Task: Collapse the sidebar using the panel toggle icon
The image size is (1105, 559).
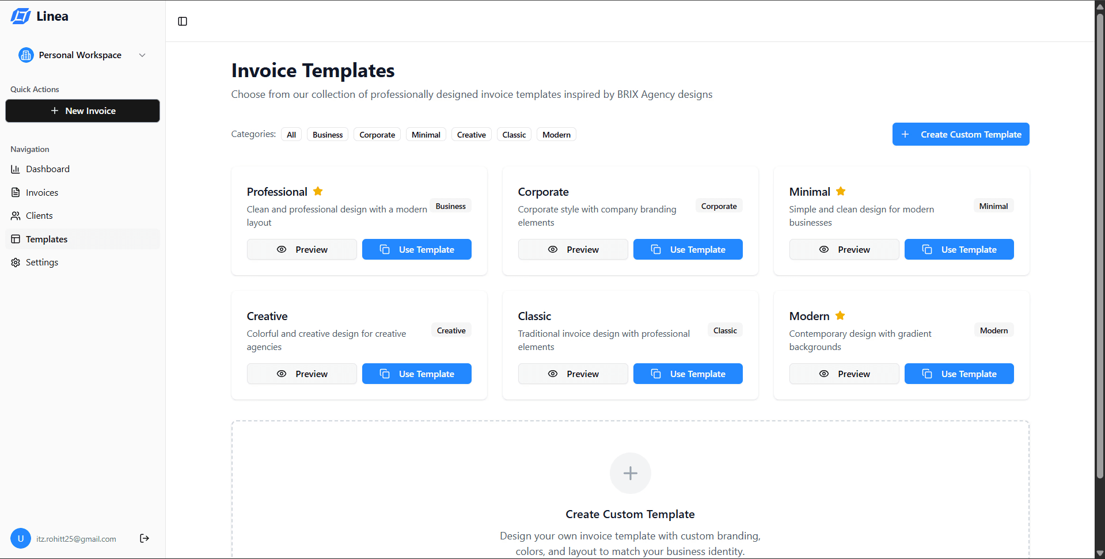Action: click(183, 21)
